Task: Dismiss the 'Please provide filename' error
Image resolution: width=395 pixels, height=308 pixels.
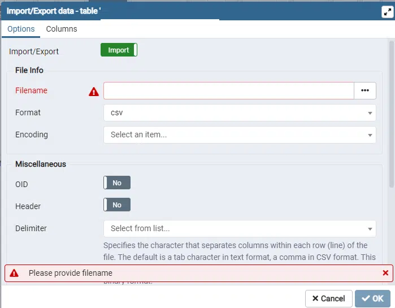Action: pos(385,273)
